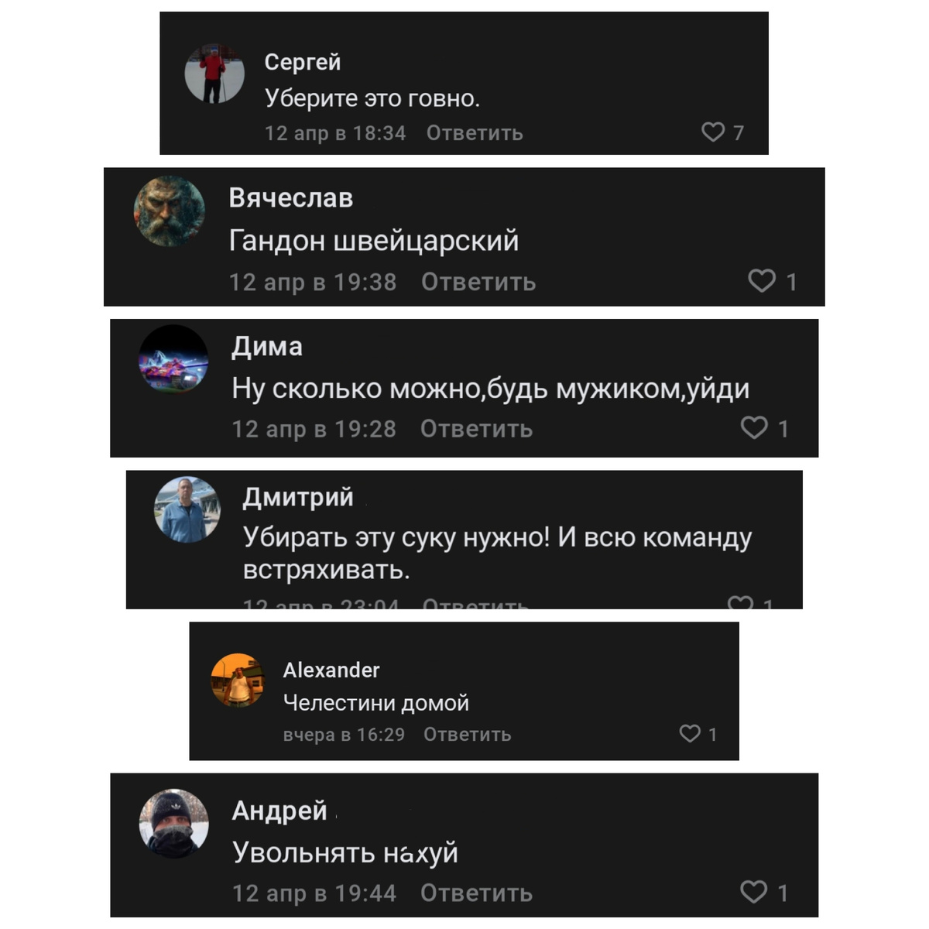Click the heart icon on Вячеслав's comment

762,282
